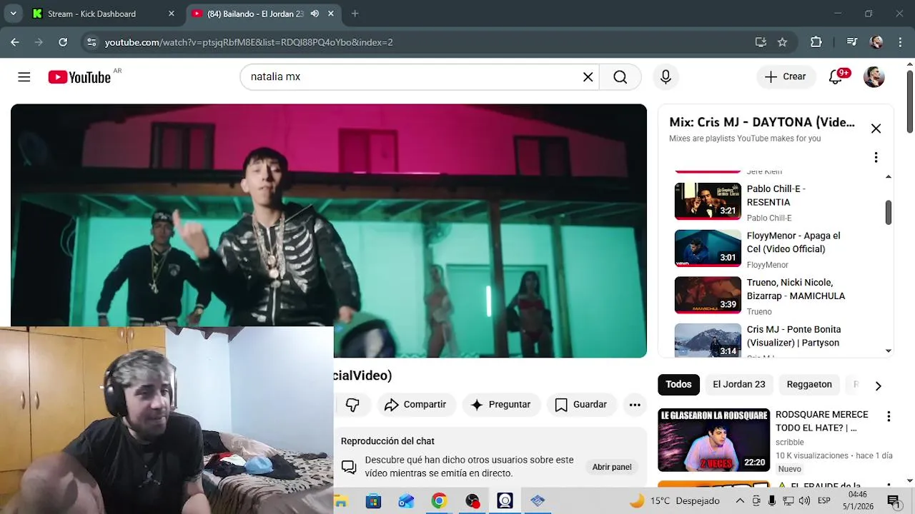Image resolution: width=915 pixels, height=514 pixels.
Task: Click the magnifier search button
Action: (x=620, y=77)
